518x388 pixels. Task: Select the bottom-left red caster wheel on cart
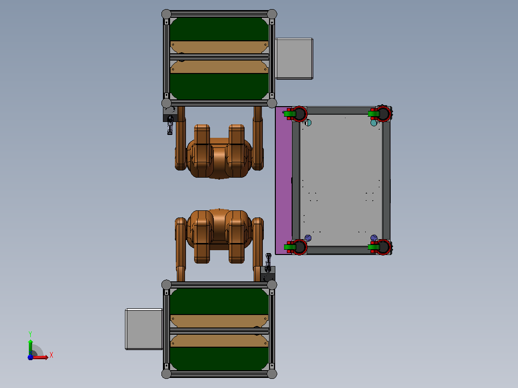pos(298,247)
